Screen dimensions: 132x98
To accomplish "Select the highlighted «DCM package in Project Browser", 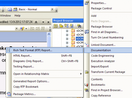I will click(x=80, y=39).
